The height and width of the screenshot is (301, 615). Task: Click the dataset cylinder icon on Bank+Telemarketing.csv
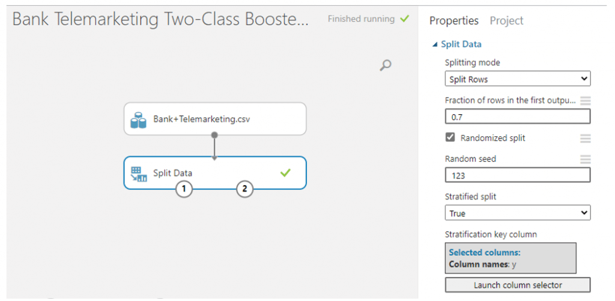138,120
